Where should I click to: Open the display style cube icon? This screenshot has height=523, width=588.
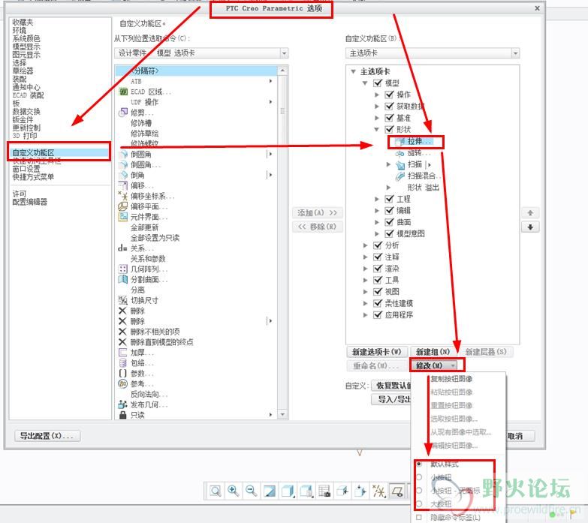click(288, 491)
